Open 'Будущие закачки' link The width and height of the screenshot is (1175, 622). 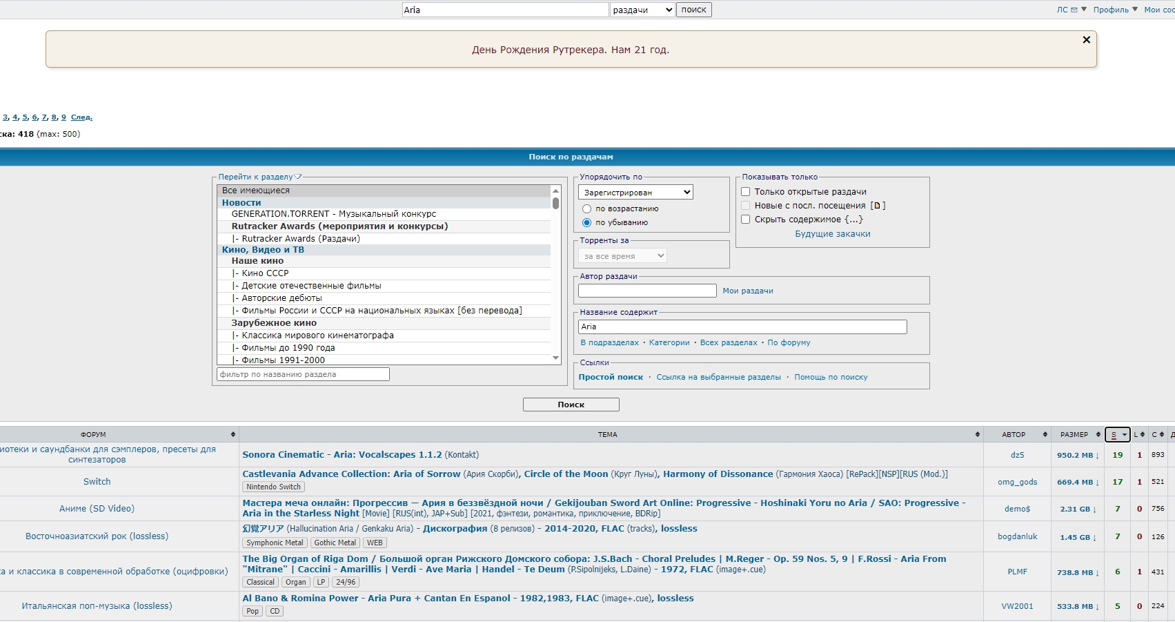point(832,234)
